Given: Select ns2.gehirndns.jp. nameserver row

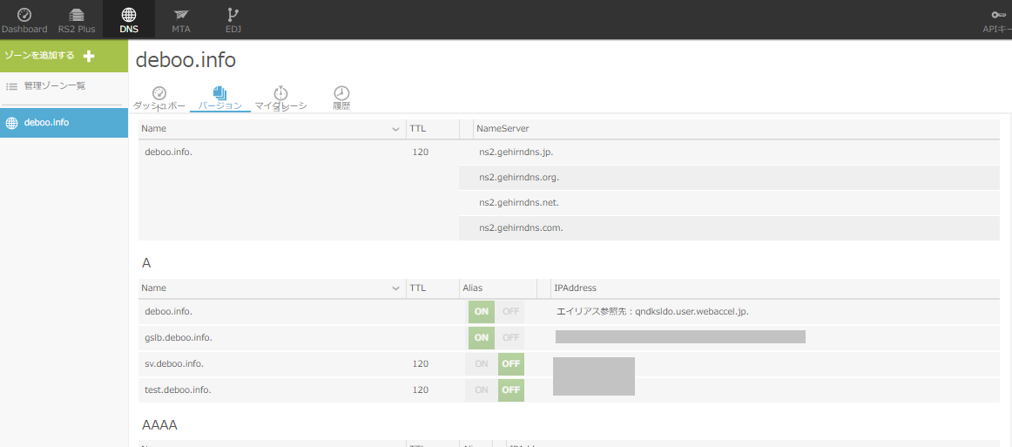Looking at the screenshot, I should (x=729, y=152).
